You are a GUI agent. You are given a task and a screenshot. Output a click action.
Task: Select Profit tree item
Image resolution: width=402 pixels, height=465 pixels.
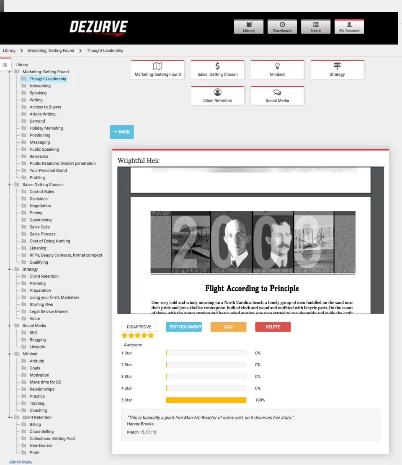click(34, 453)
